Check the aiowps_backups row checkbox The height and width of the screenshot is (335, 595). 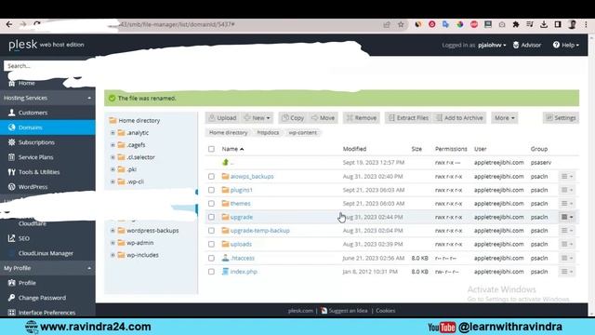211,176
